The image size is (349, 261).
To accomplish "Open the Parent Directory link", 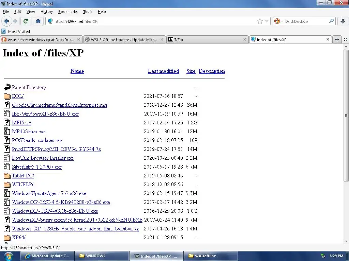I will [x=29, y=87].
